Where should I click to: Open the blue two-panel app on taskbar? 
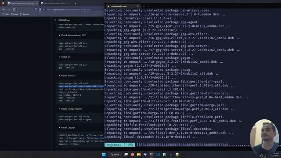point(158,154)
